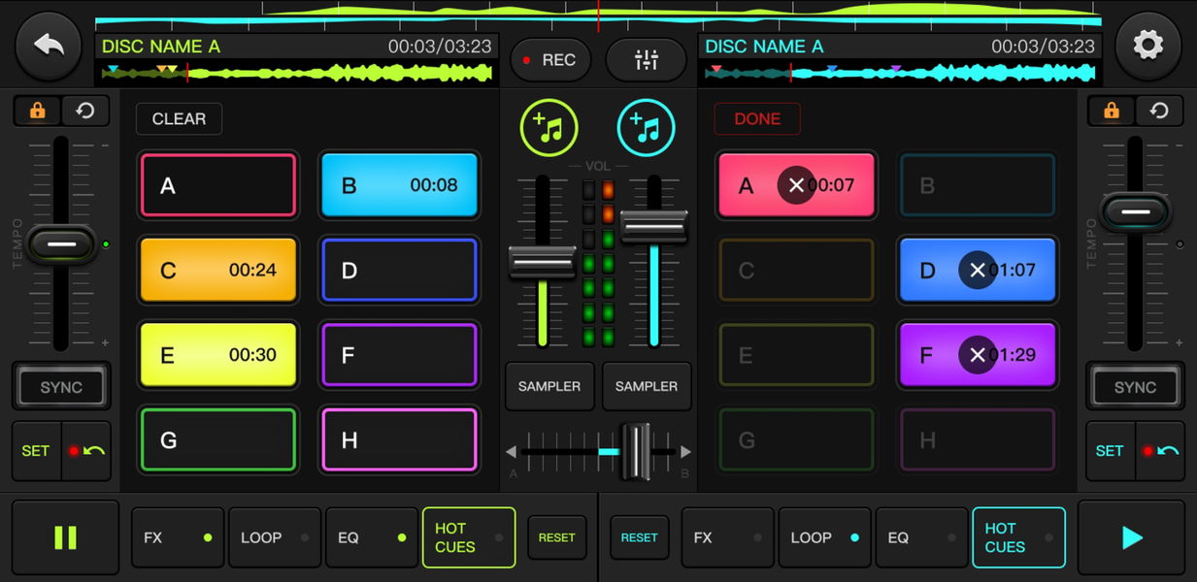Screen dimensions: 1197x582
Task: Click the right deck tempo slider knob
Action: click(x=1136, y=210)
